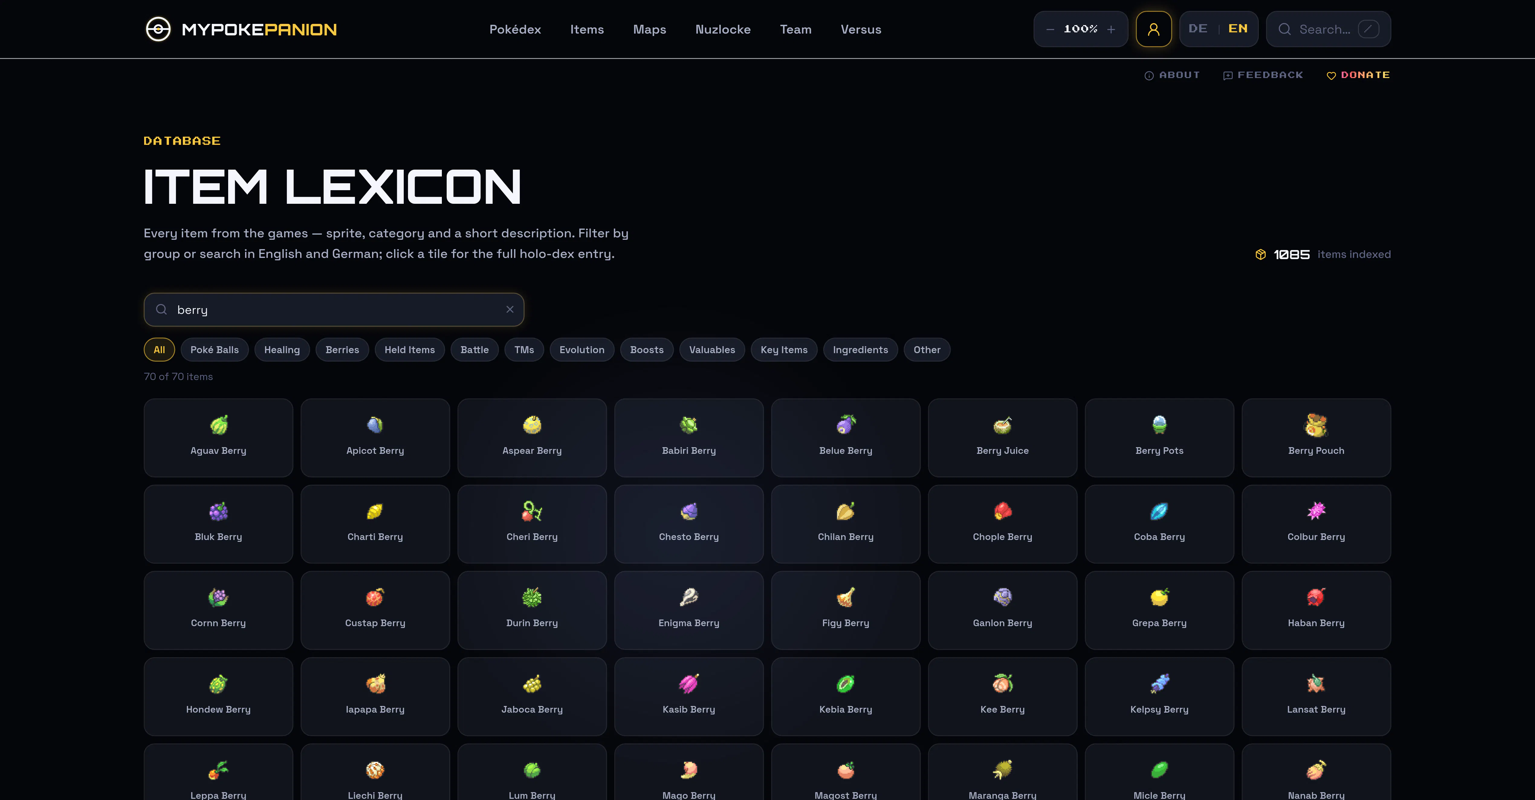Click the Aguav Berry sprite
The image size is (1535, 800).
[x=219, y=425]
